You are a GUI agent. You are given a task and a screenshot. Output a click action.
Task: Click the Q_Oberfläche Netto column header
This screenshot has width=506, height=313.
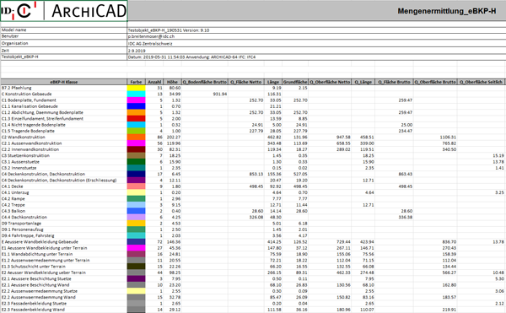pos(330,82)
